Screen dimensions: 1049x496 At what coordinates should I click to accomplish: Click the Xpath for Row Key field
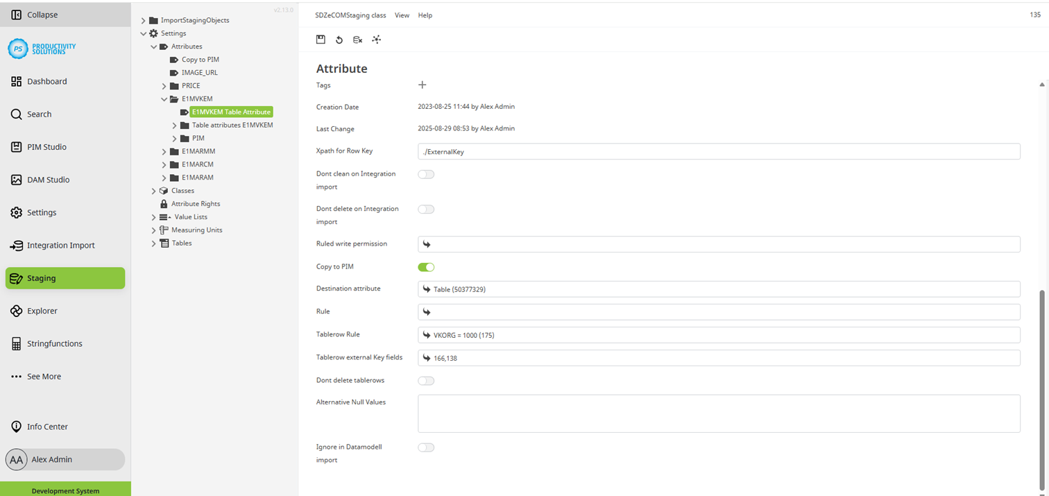pyautogui.click(x=719, y=151)
